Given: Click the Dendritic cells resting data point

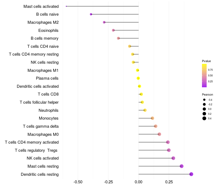Looking at the screenshot, I should (191, 174).
